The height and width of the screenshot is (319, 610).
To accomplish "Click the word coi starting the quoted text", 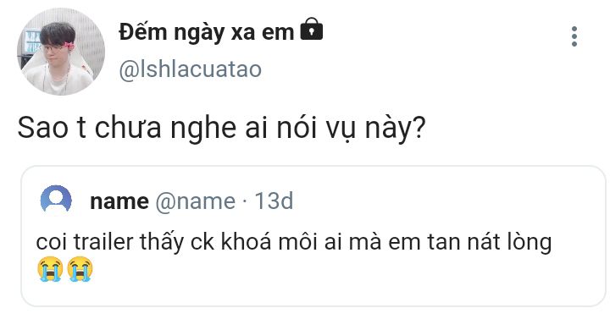I will point(53,241).
